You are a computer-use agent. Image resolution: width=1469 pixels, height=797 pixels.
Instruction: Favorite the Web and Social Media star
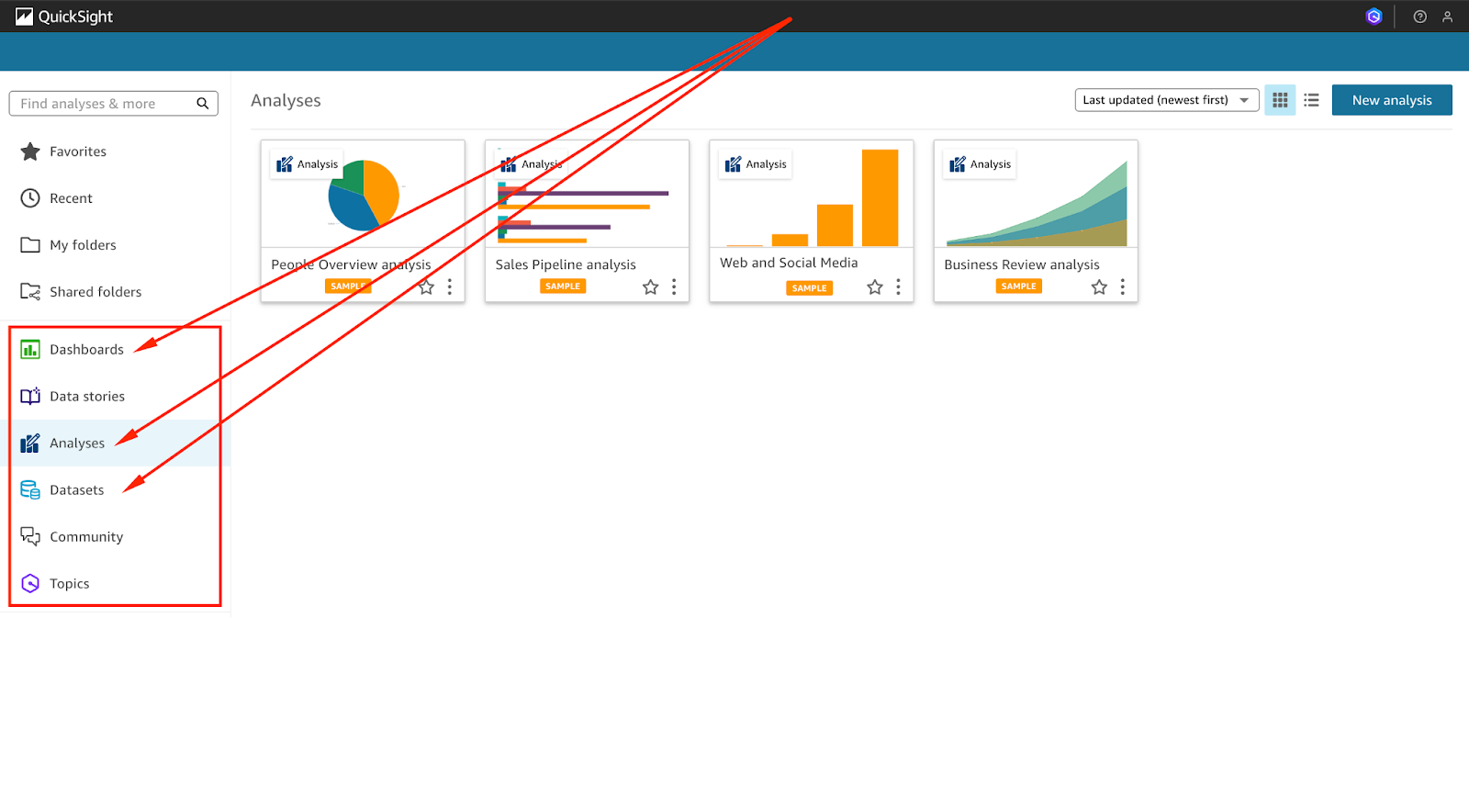[875, 287]
